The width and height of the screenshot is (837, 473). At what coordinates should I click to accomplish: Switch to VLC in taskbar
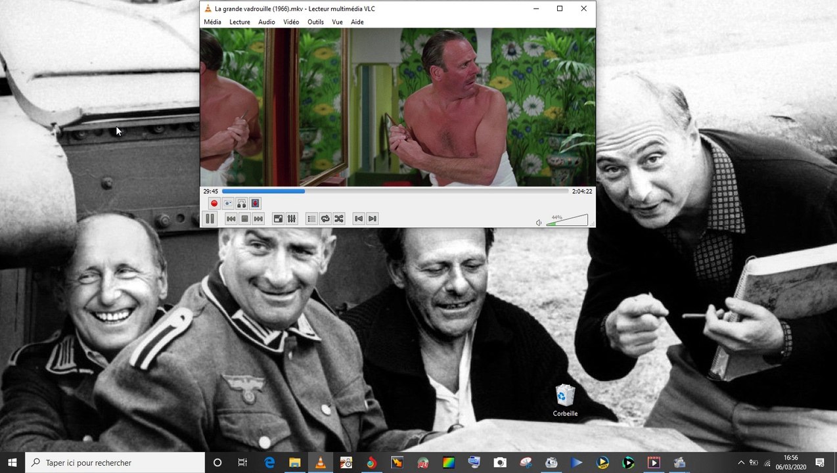(x=320, y=462)
